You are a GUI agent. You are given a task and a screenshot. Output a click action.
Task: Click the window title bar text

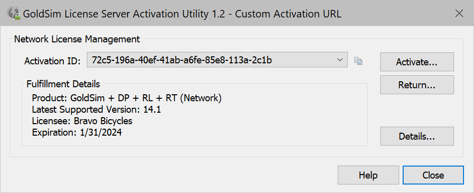tap(182, 14)
